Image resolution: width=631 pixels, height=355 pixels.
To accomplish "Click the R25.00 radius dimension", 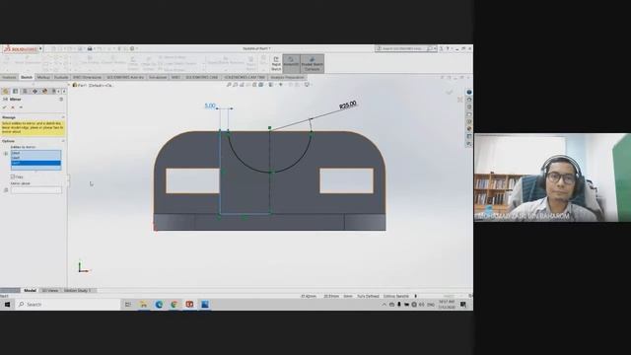I will (348, 105).
